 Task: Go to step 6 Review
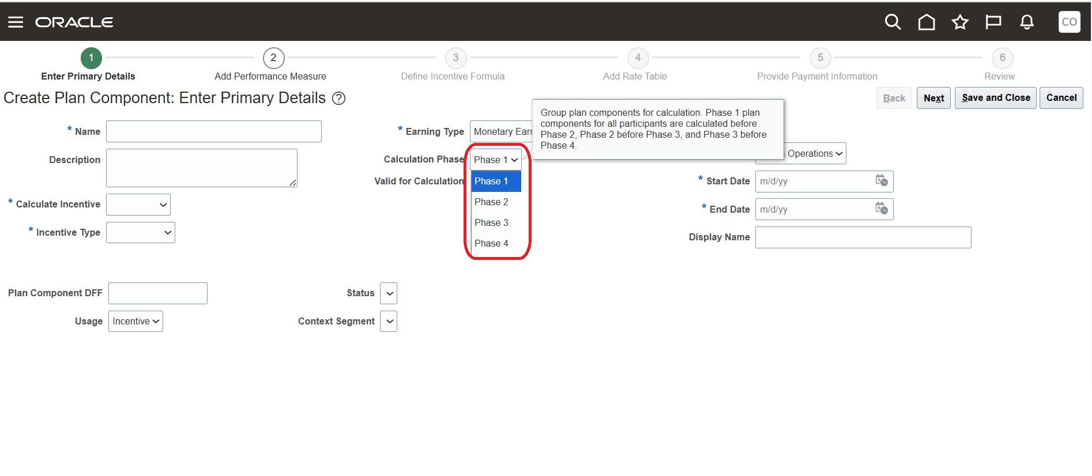(x=1002, y=58)
